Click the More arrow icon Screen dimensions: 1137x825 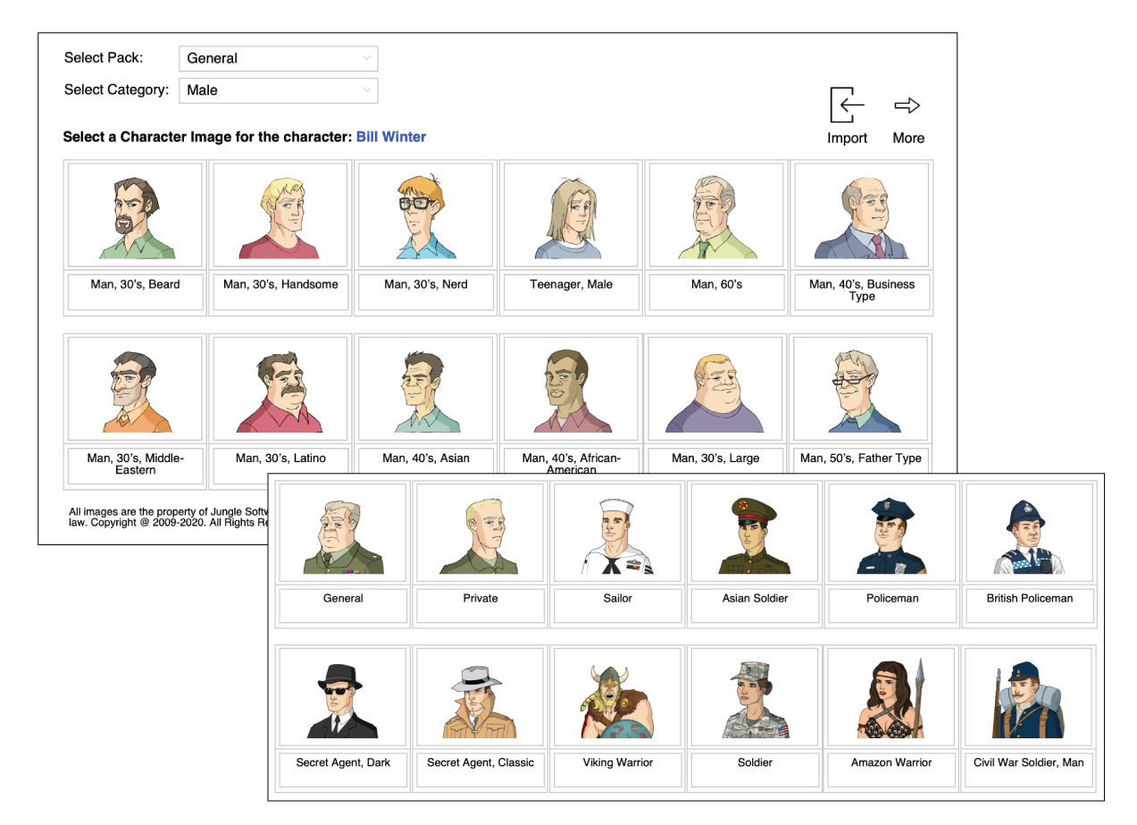click(907, 105)
